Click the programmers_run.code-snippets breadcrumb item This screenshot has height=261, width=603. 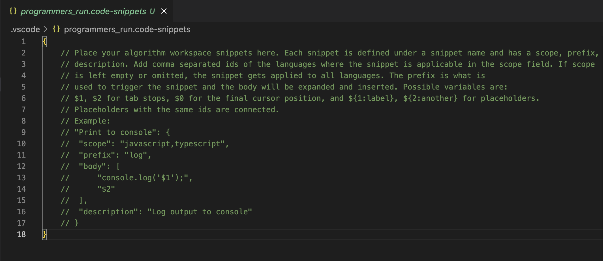coord(127,29)
